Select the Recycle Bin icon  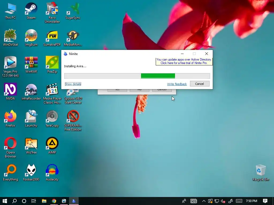pyautogui.click(x=261, y=173)
